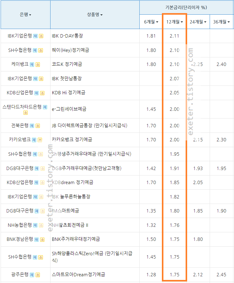Click the bank name 케이뱅크
The height and width of the screenshot is (283, 234).
pos(20,64)
